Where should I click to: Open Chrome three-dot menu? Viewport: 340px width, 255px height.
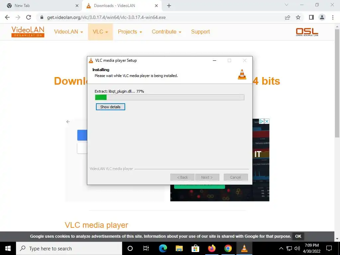(333, 17)
